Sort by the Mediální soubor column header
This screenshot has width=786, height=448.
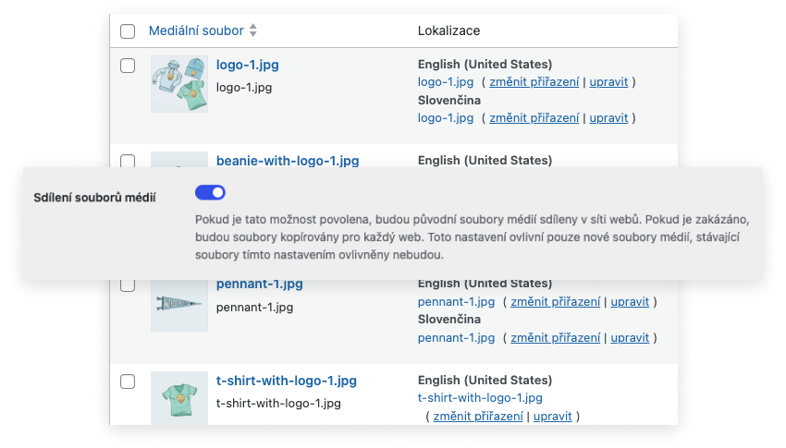196,30
